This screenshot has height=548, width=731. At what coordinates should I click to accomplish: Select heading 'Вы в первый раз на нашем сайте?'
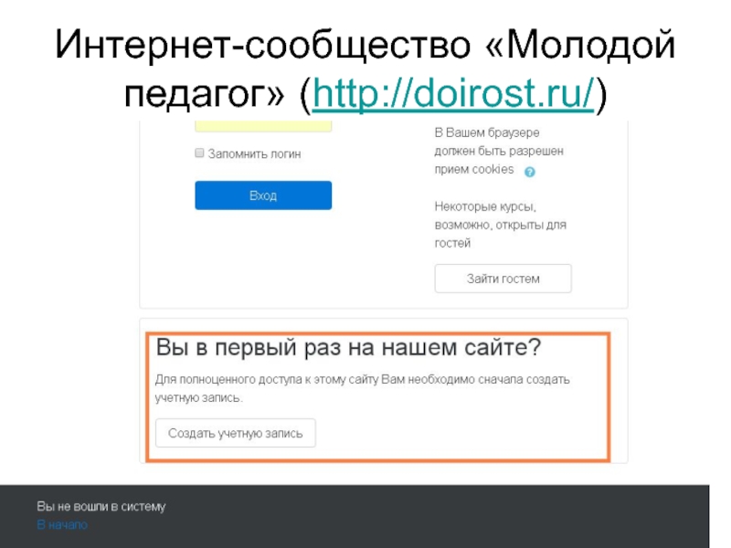(x=349, y=349)
